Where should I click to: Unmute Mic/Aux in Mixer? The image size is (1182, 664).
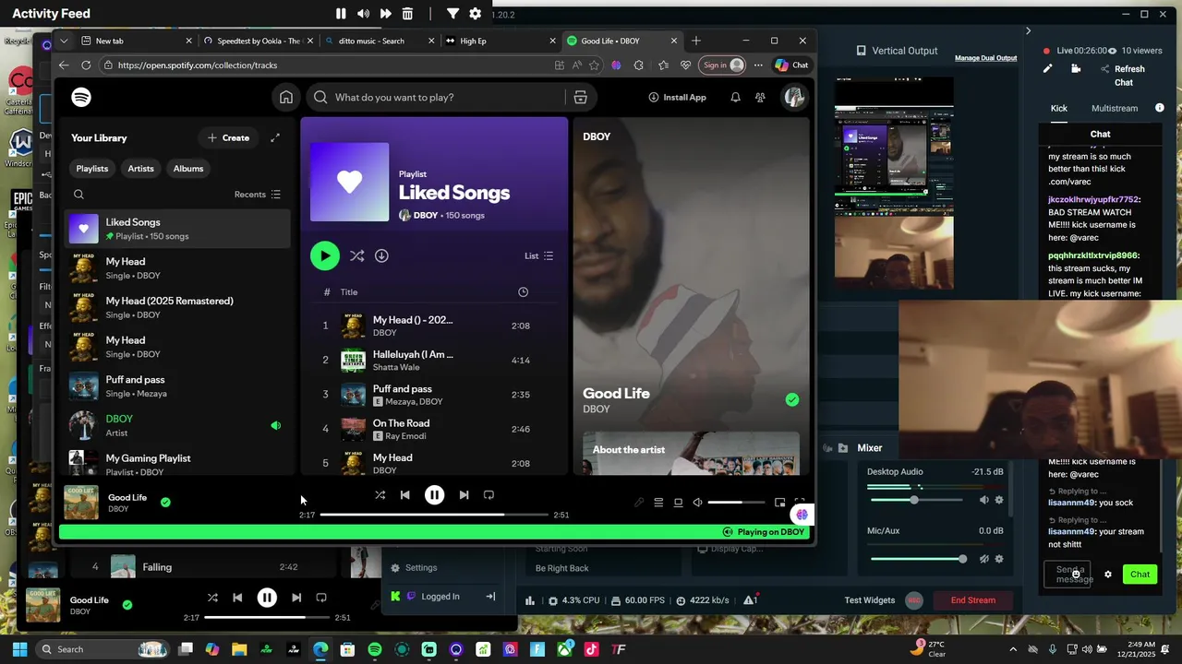(x=983, y=559)
